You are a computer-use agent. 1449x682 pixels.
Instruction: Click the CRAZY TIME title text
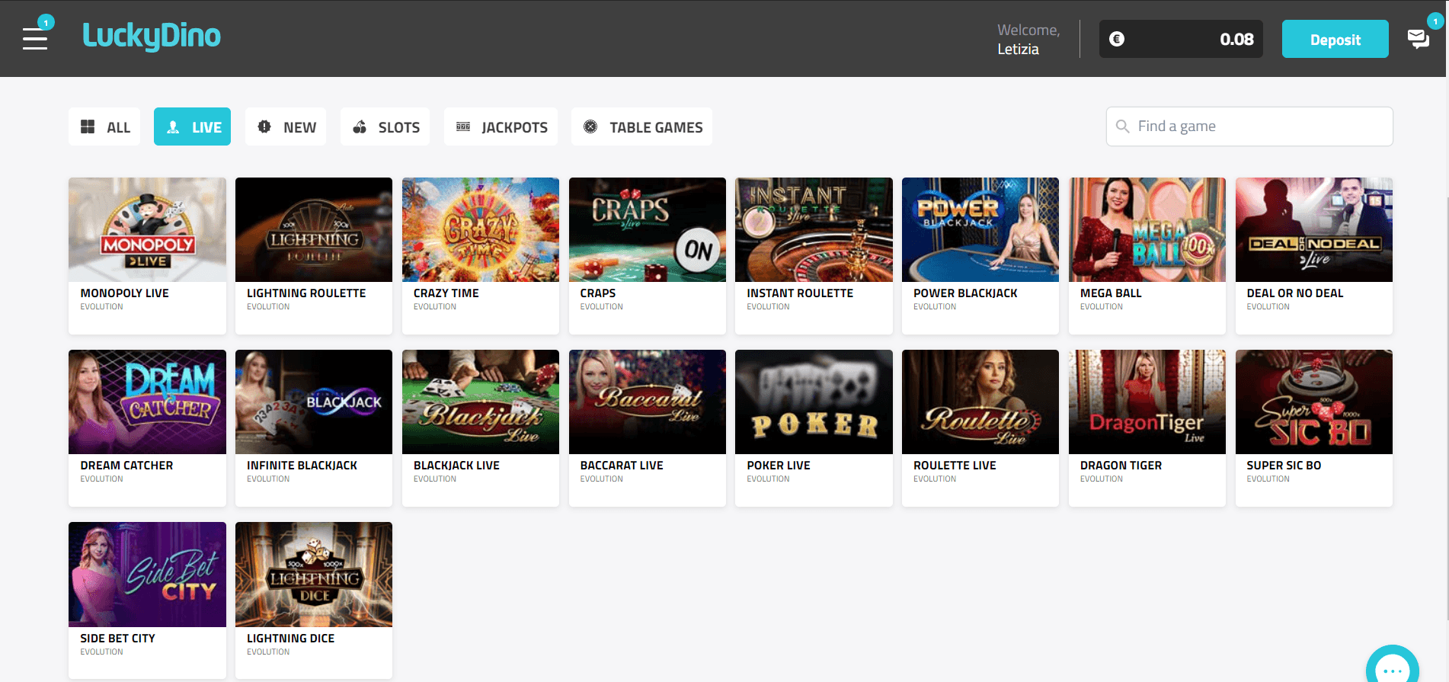[x=446, y=293]
